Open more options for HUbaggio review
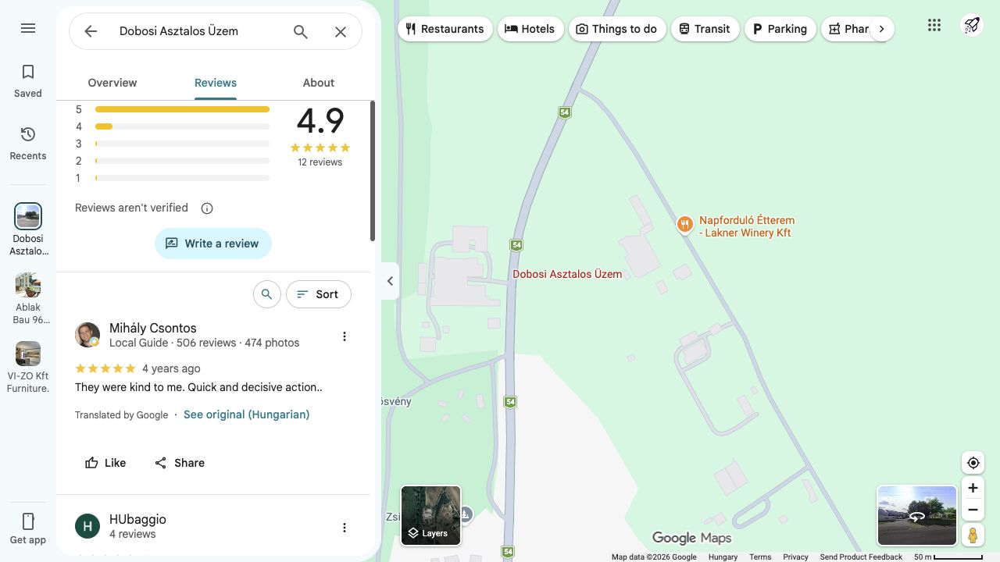 345,528
